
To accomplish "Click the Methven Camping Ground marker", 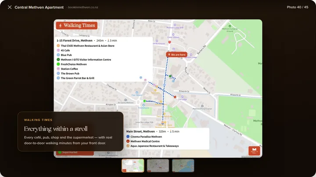I will (230, 26).
